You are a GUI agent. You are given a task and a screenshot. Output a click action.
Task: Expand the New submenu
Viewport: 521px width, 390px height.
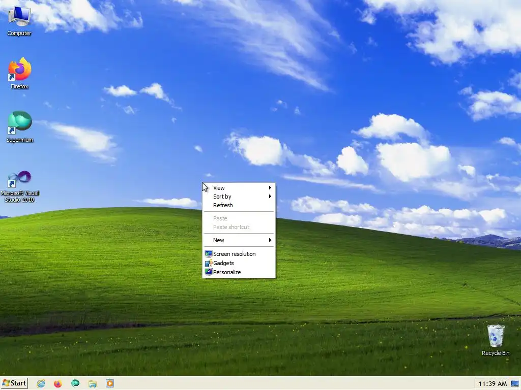[239, 240]
